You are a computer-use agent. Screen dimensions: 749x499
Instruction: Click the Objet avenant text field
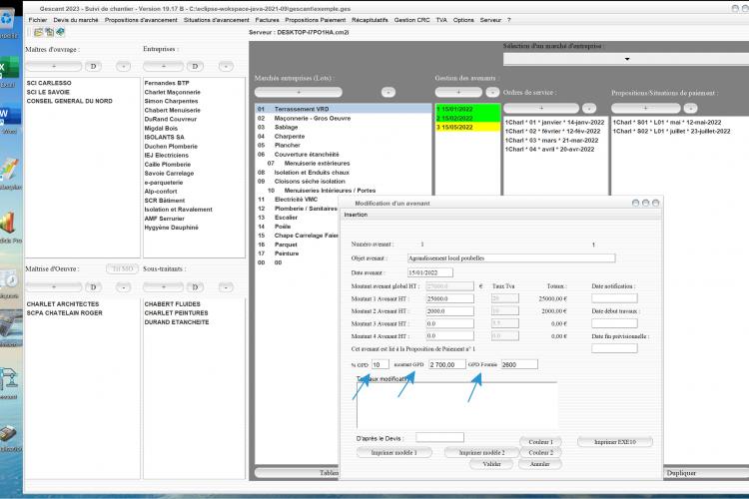click(511, 257)
